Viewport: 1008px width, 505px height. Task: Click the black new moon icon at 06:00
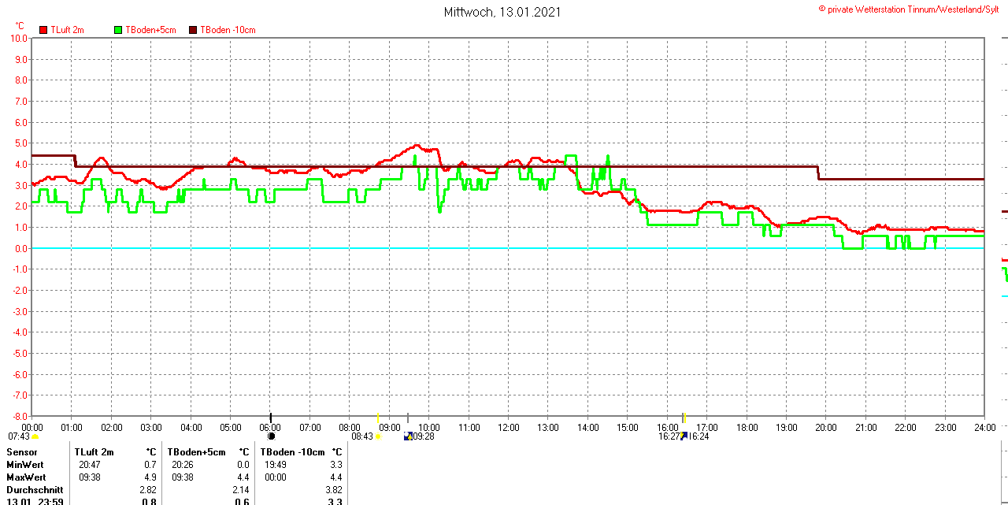pyautogui.click(x=272, y=436)
